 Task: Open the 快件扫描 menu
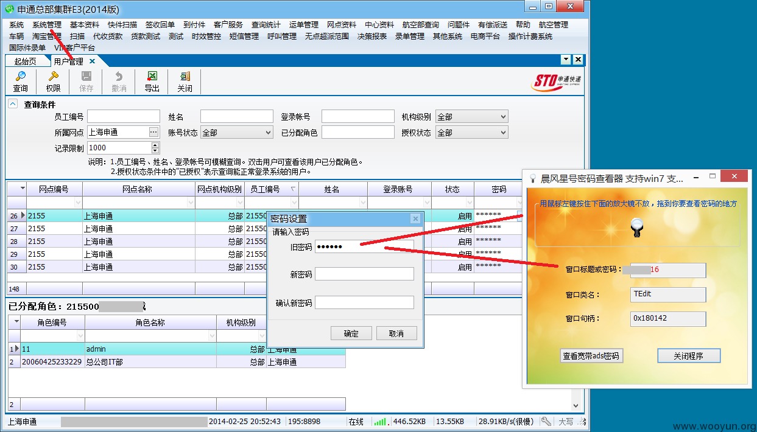[122, 25]
